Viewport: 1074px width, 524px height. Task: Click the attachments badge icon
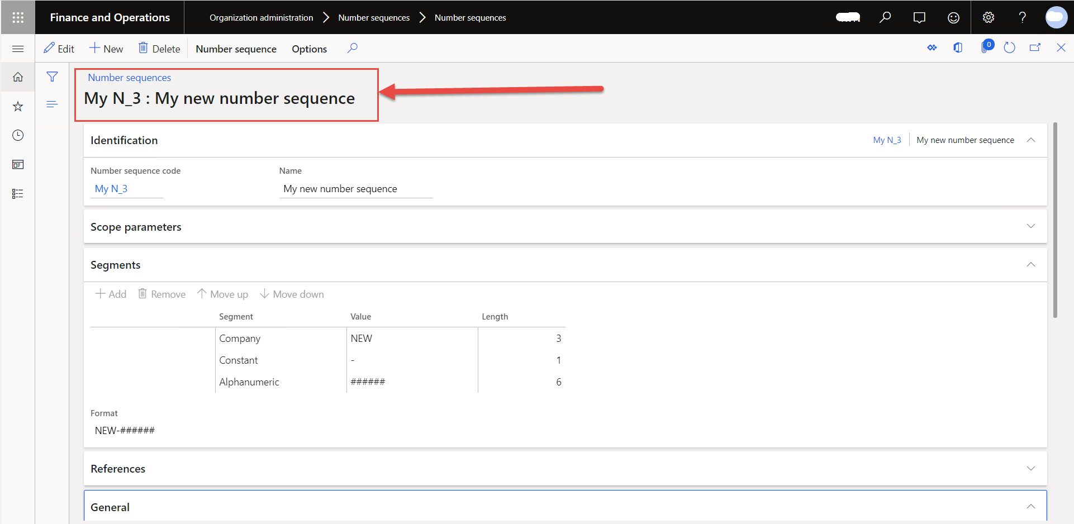tap(986, 47)
